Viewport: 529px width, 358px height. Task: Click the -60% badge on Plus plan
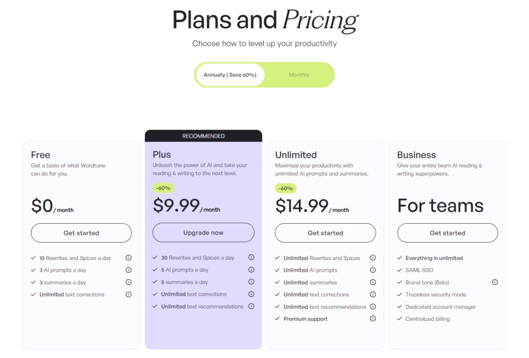tap(163, 188)
